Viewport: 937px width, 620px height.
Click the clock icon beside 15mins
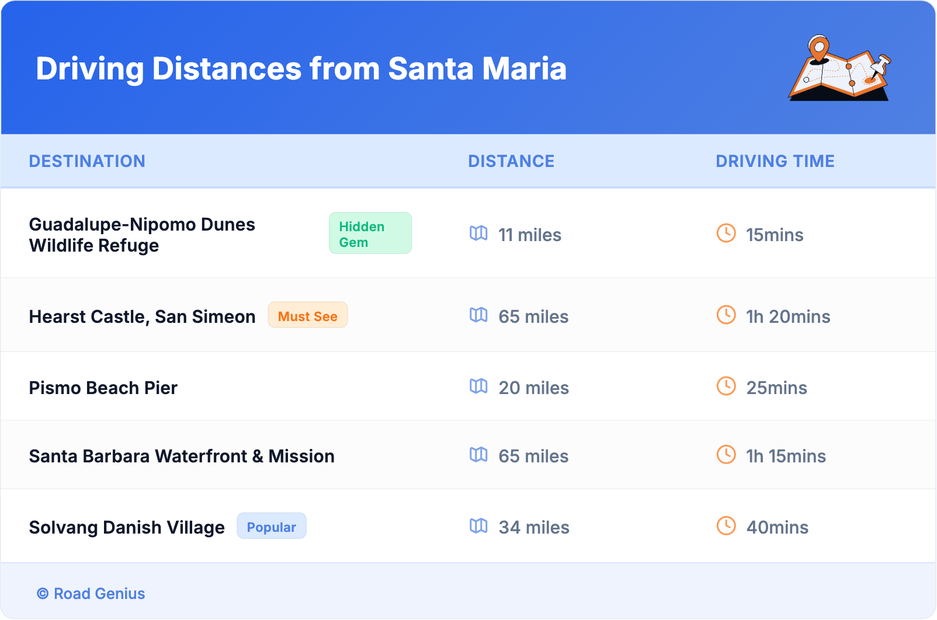click(x=726, y=234)
